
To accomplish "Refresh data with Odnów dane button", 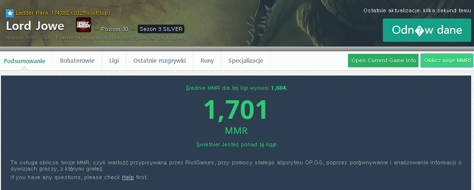I will click(427, 30).
